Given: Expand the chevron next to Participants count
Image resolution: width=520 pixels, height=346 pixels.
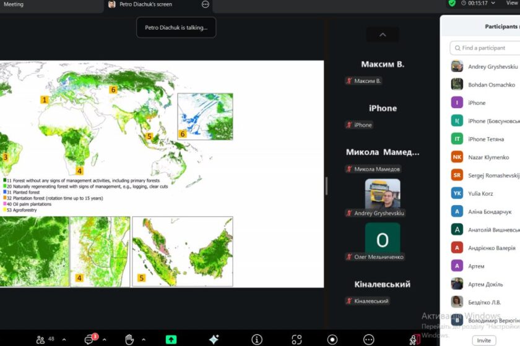Looking at the screenshot, I should (x=64, y=339).
